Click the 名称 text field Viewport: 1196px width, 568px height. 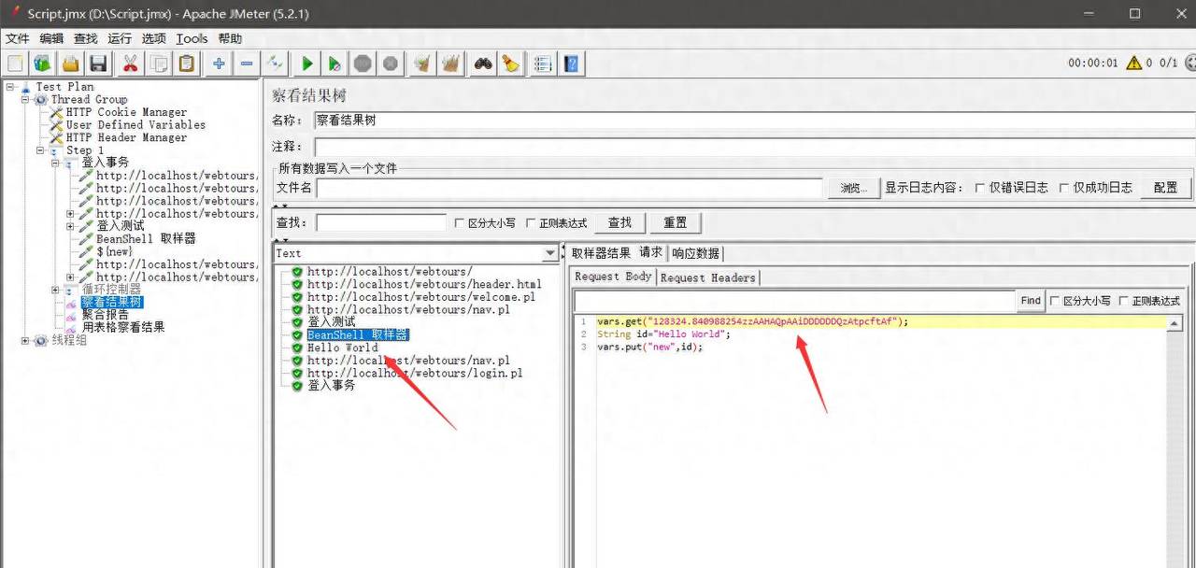click(x=753, y=121)
